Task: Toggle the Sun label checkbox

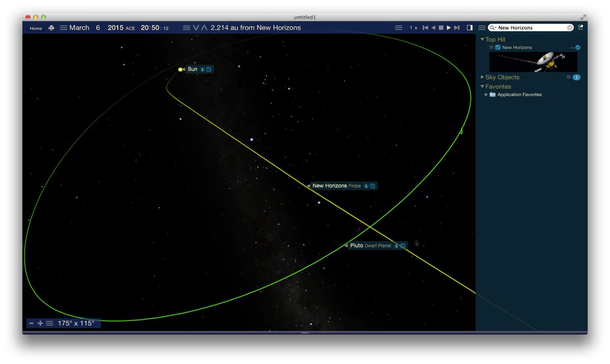Action: click(209, 69)
